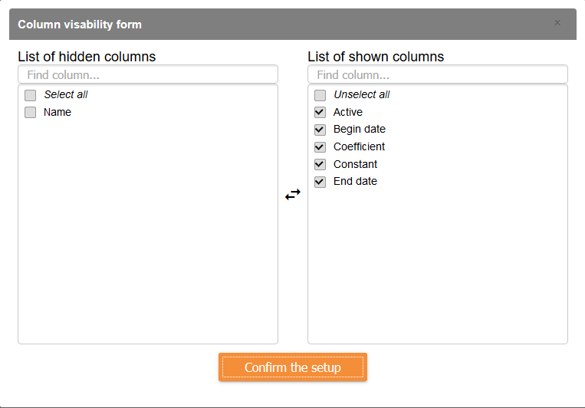Check the Name column checkbox
585x408 pixels.
[x=31, y=113]
